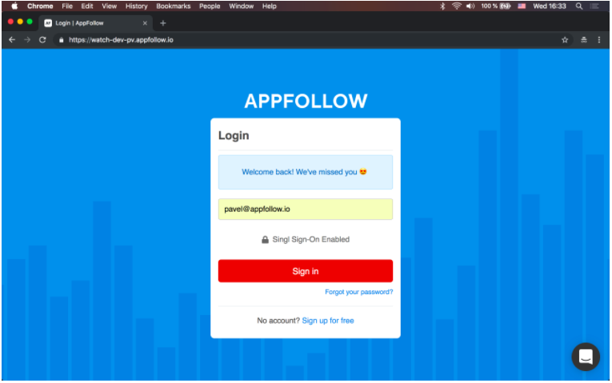
Task: Go forward in browser history
Action: (x=27, y=40)
